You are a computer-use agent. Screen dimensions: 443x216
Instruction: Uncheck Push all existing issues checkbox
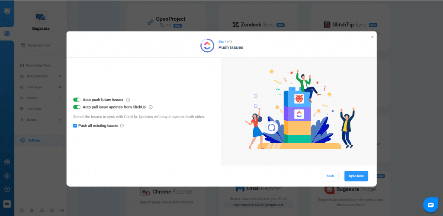tap(75, 125)
